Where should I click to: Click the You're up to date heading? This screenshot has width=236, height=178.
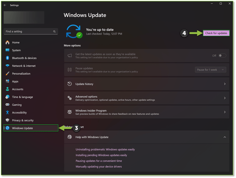point(100,30)
